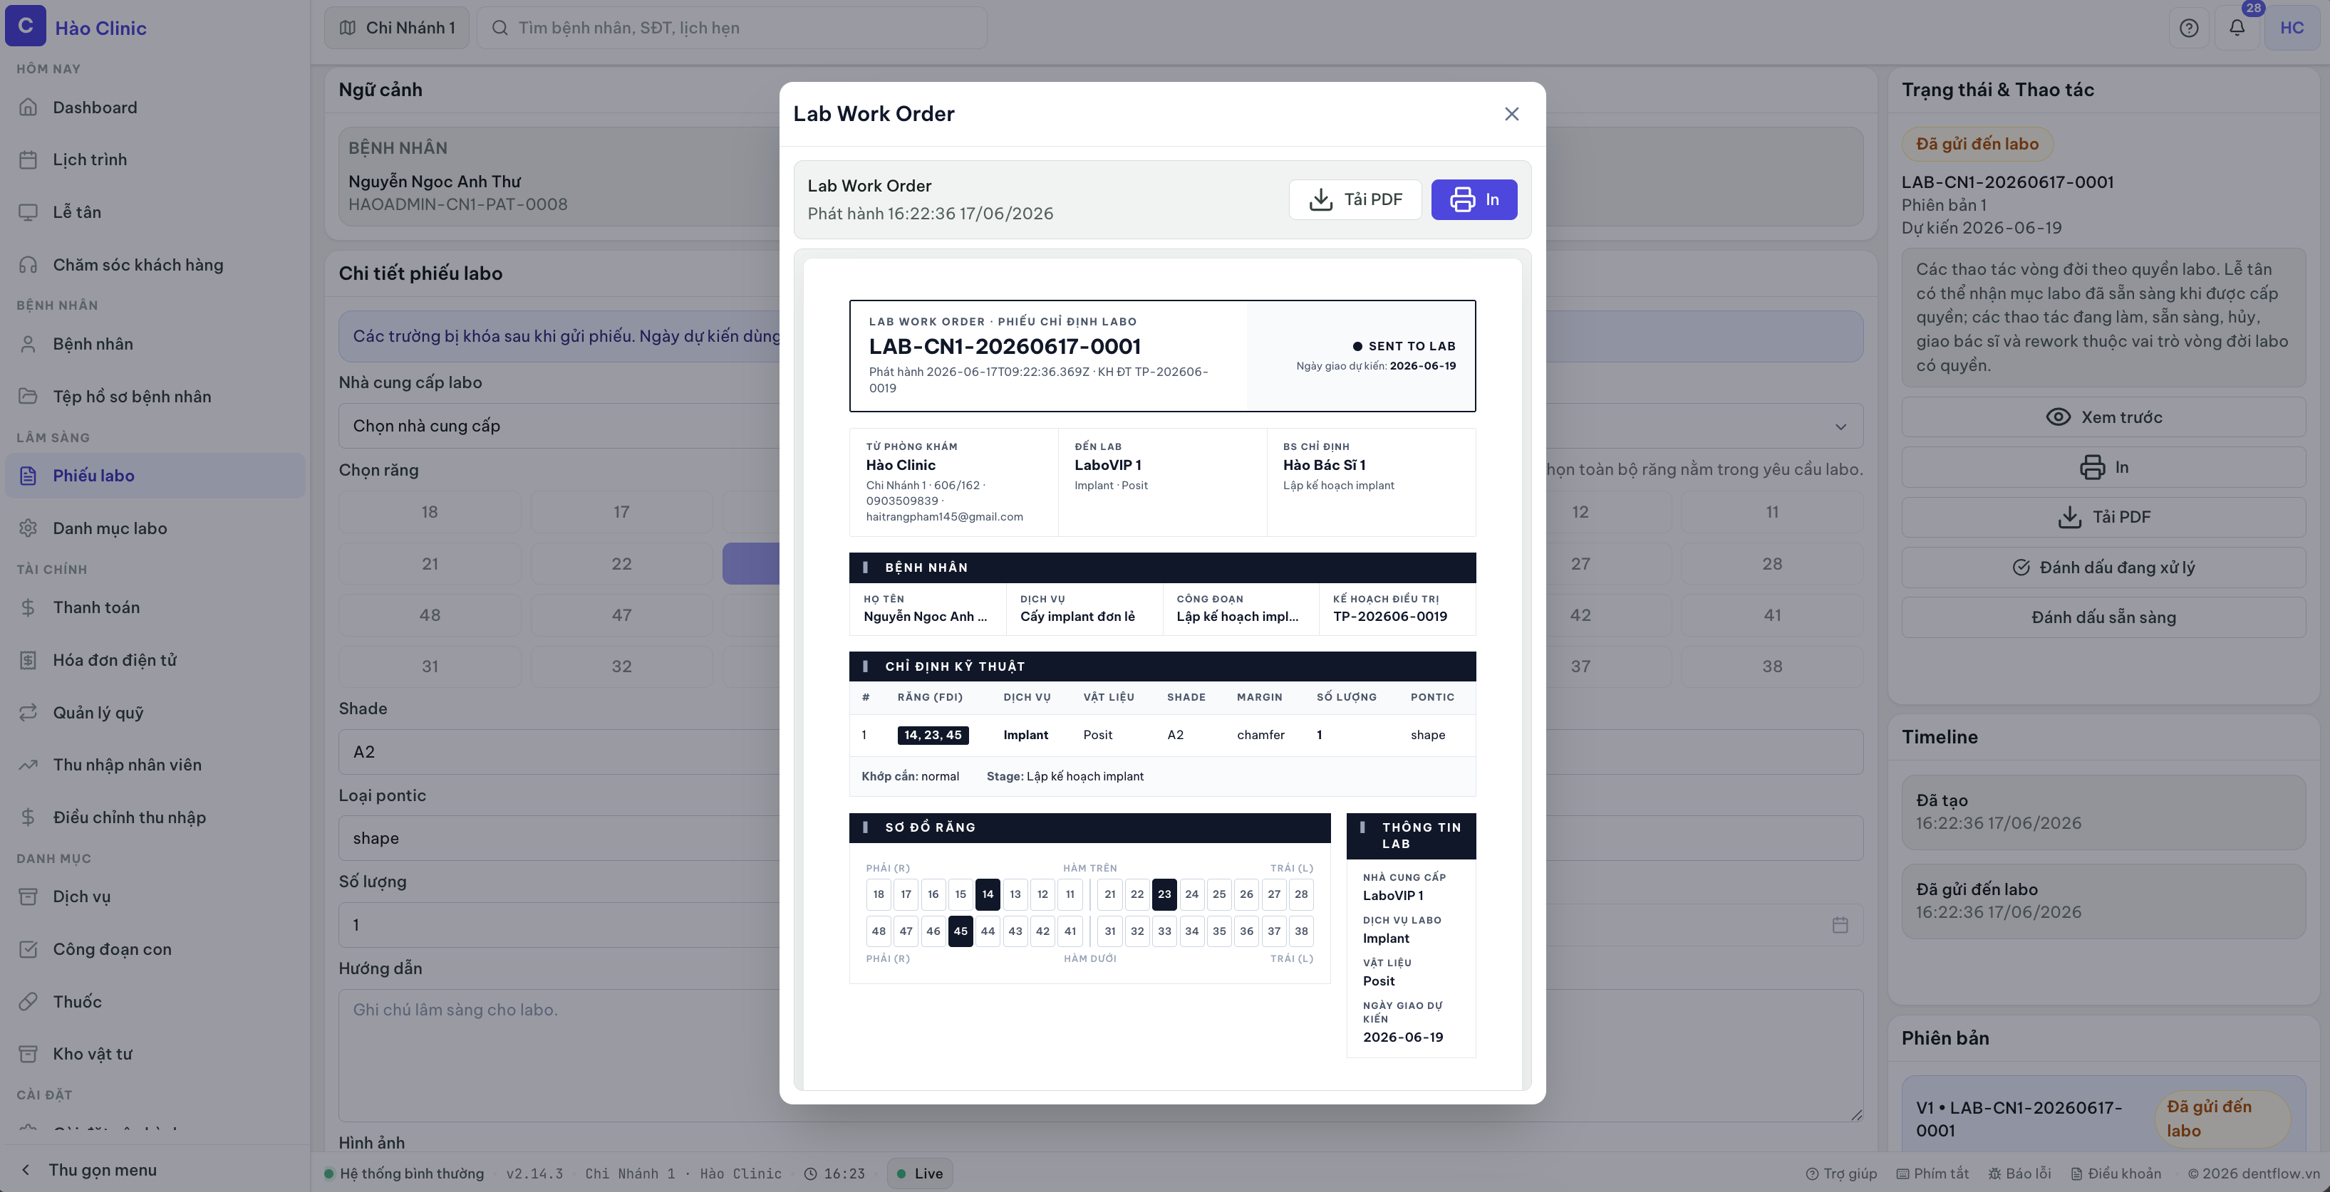This screenshot has width=2330, height=1192.
Task: Click the Live status indicator
Action: tap(919, 1174)
